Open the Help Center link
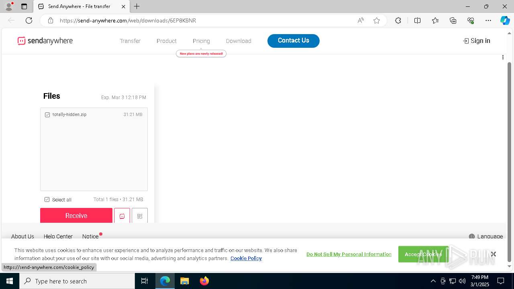The image size is (514, 289). pyautogui.click(x=58, y=236)
